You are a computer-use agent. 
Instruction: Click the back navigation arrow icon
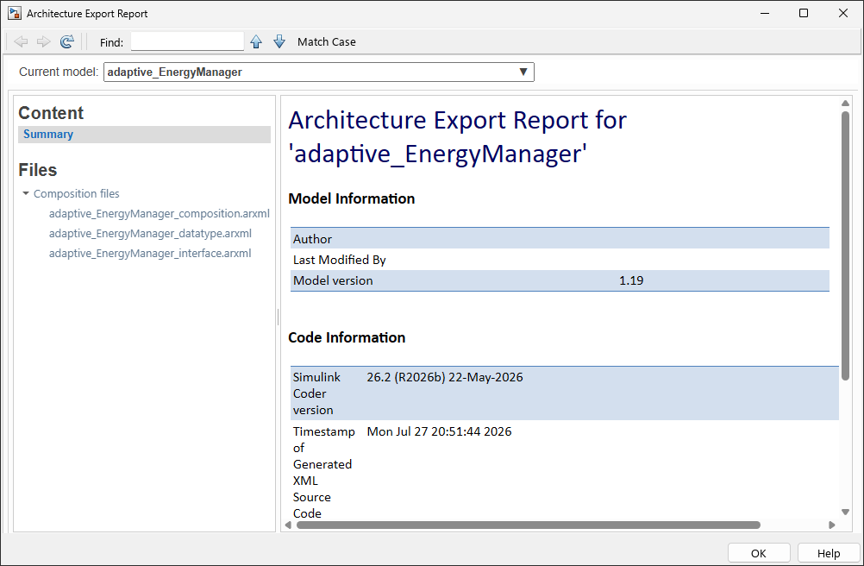pos(21,42)
